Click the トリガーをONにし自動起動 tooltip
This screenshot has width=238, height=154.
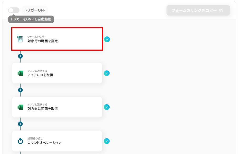click(x=31, y=19)
